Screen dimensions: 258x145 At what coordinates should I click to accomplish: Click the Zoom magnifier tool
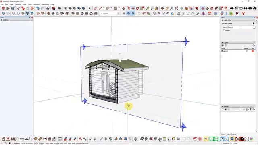click(x=172, y=8)
